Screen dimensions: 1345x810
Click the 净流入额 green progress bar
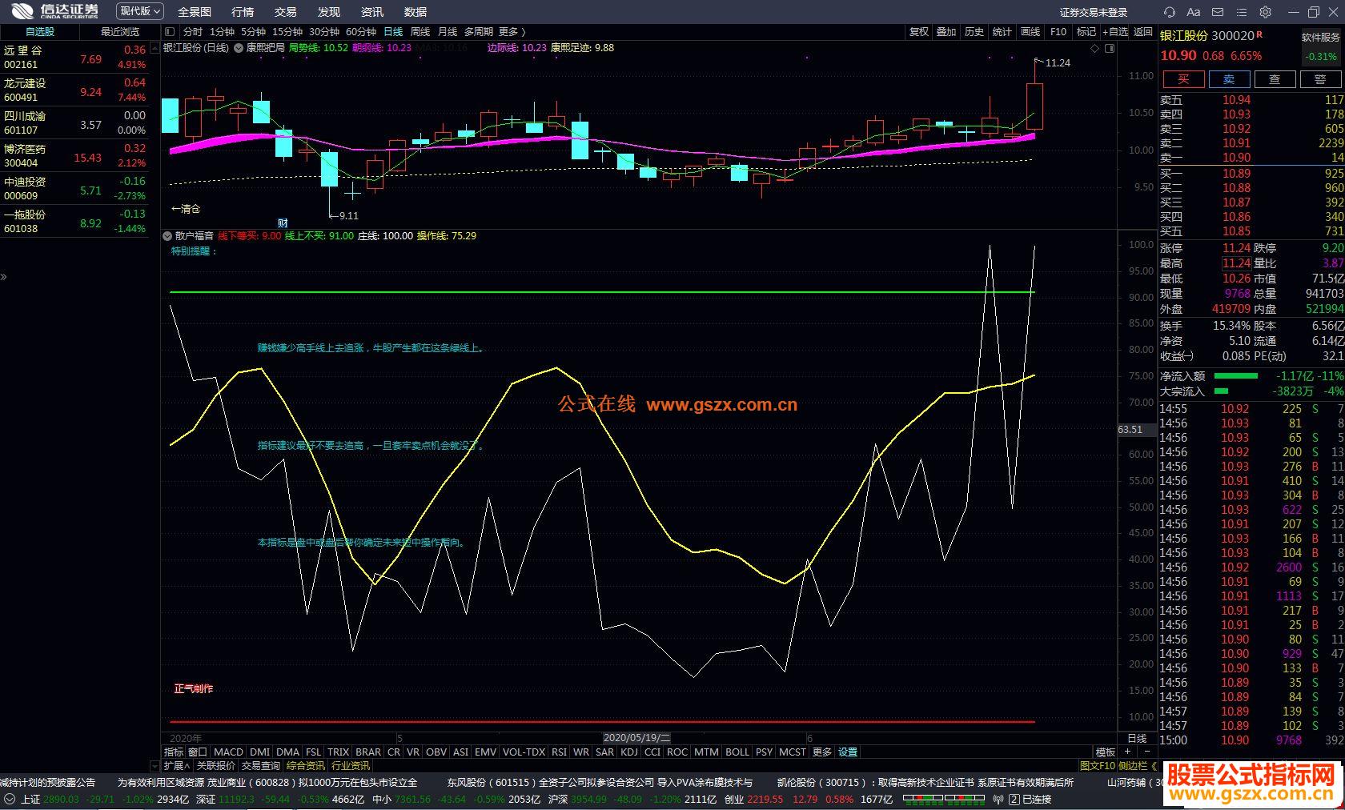pos(1236,375)
